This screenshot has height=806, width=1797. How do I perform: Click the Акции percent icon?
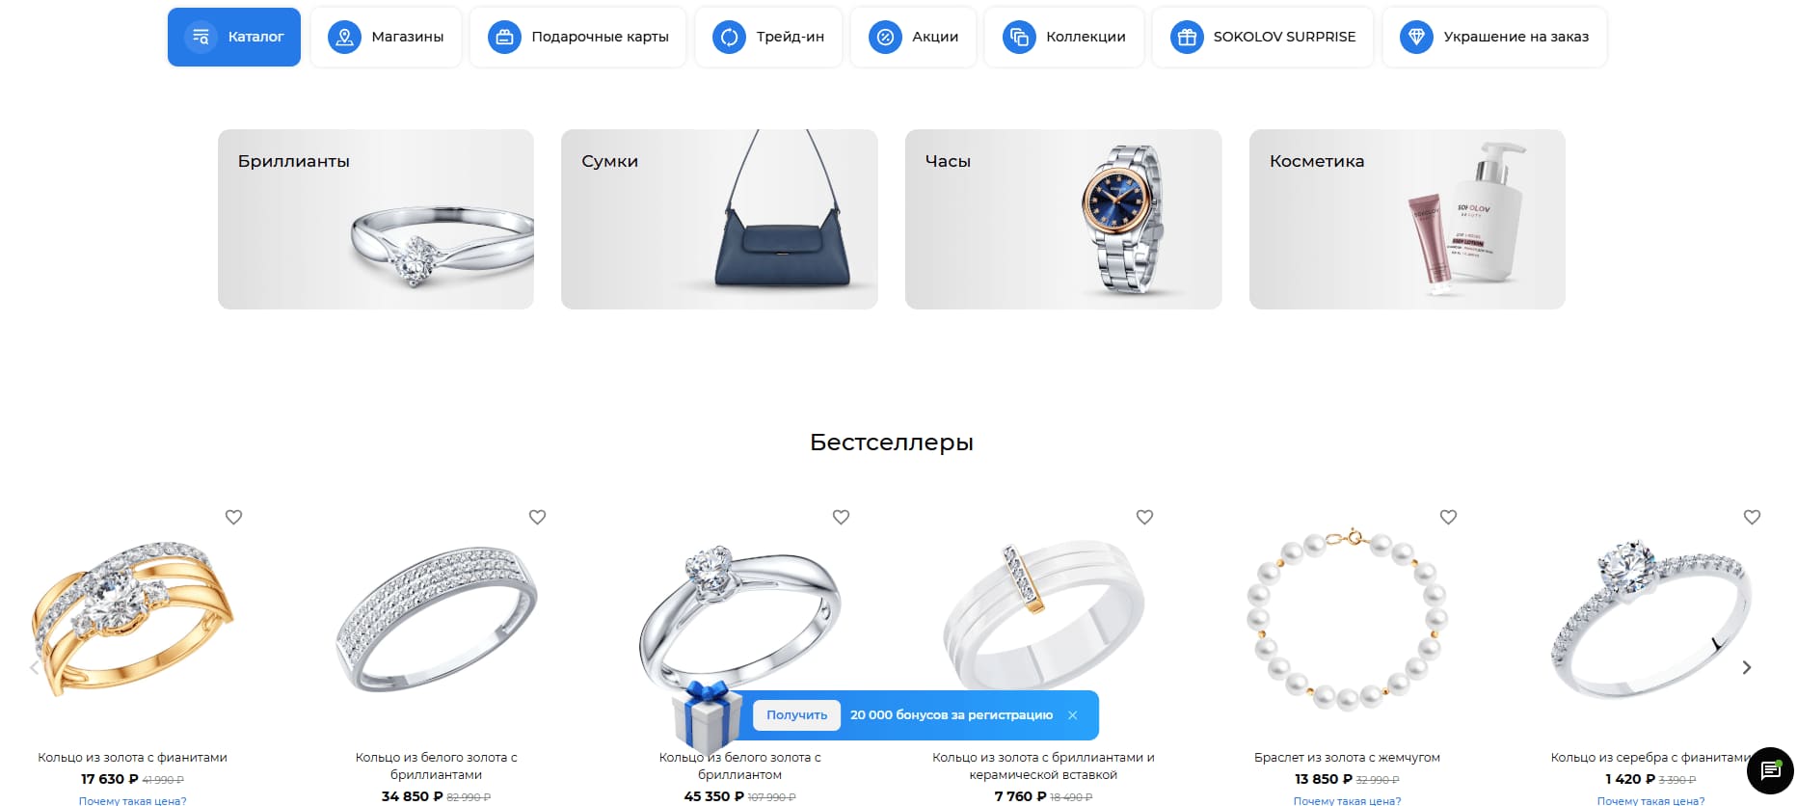pyautogui.click(x=885, y=37)
